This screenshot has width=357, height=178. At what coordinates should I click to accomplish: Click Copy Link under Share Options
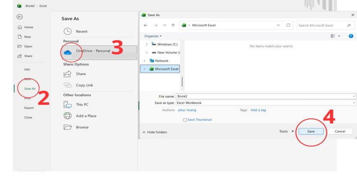pyautogui.click(x=84, y=85)
